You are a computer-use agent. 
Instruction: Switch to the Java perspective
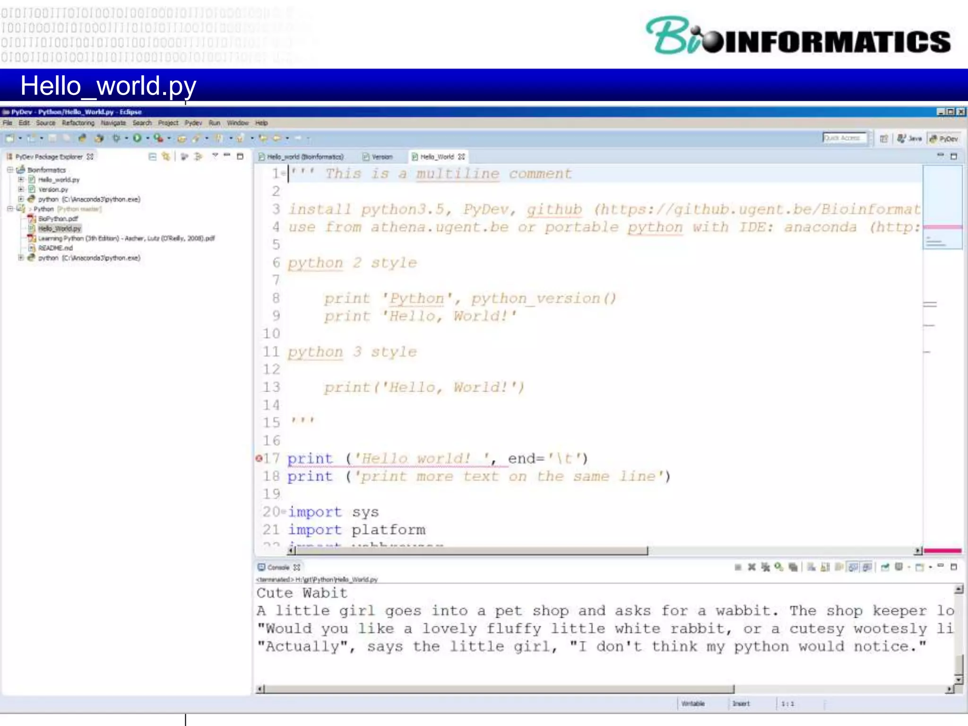tap(909, 138)
